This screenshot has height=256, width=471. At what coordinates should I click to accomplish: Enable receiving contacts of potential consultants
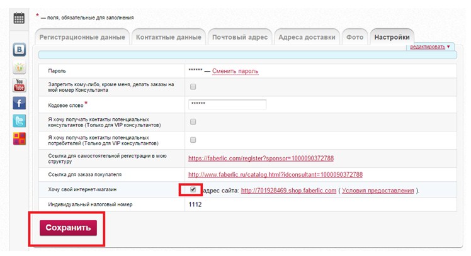193,121
